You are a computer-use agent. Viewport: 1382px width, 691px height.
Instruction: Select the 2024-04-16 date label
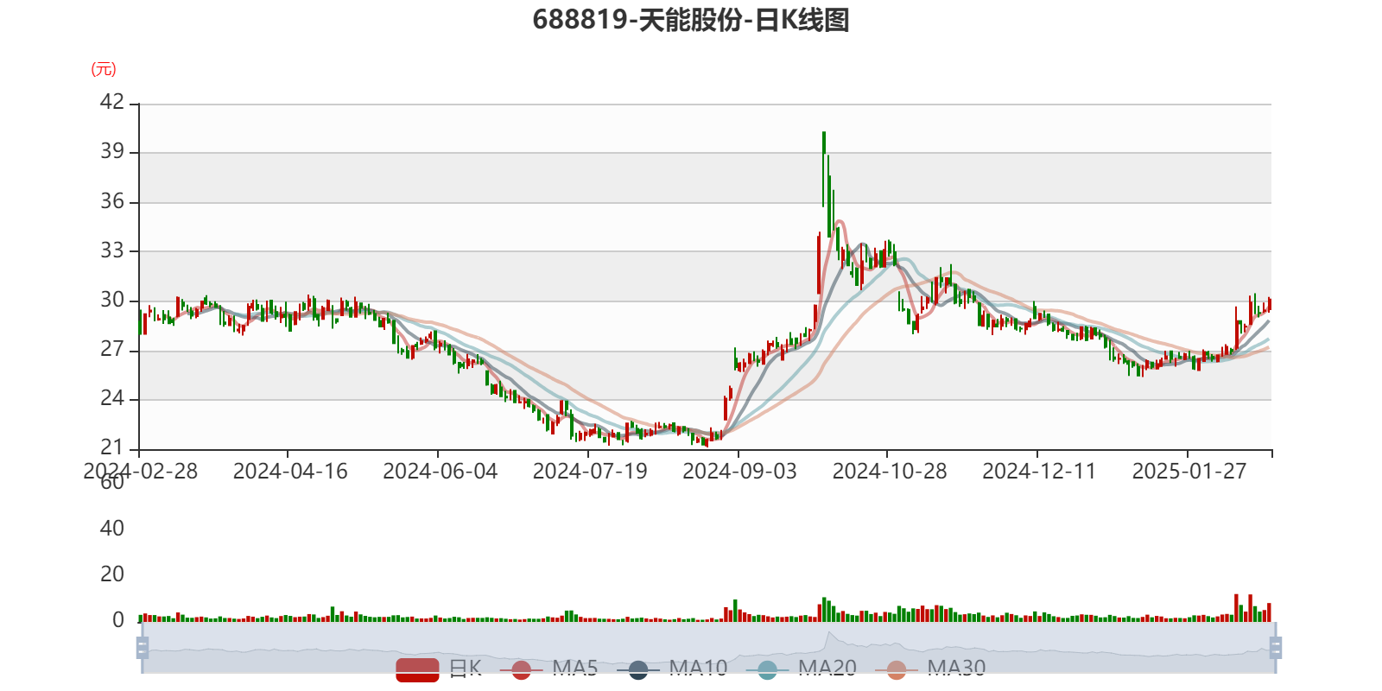click(290, 472)
